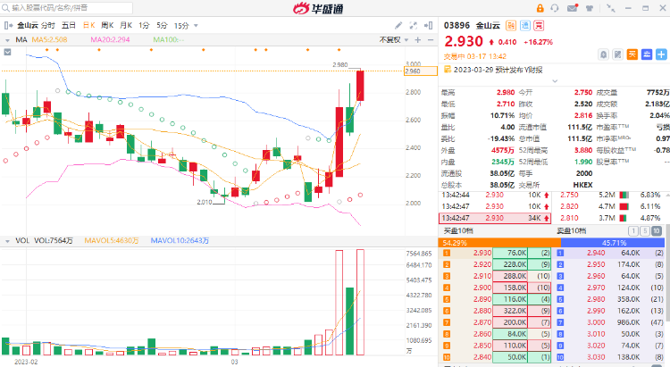Click the search magnifier icon
Screen dimensions: 670x367
pos(5,8)
